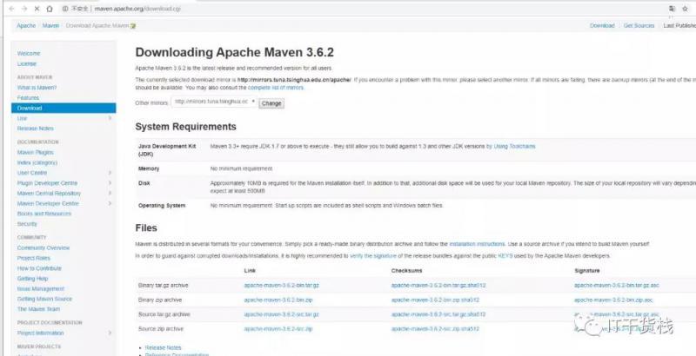The width and height of the screenshot is (696, 356).
Task: Open What is Maven? sidebar item
Action: pyautogui.click(x=37, y=88)
